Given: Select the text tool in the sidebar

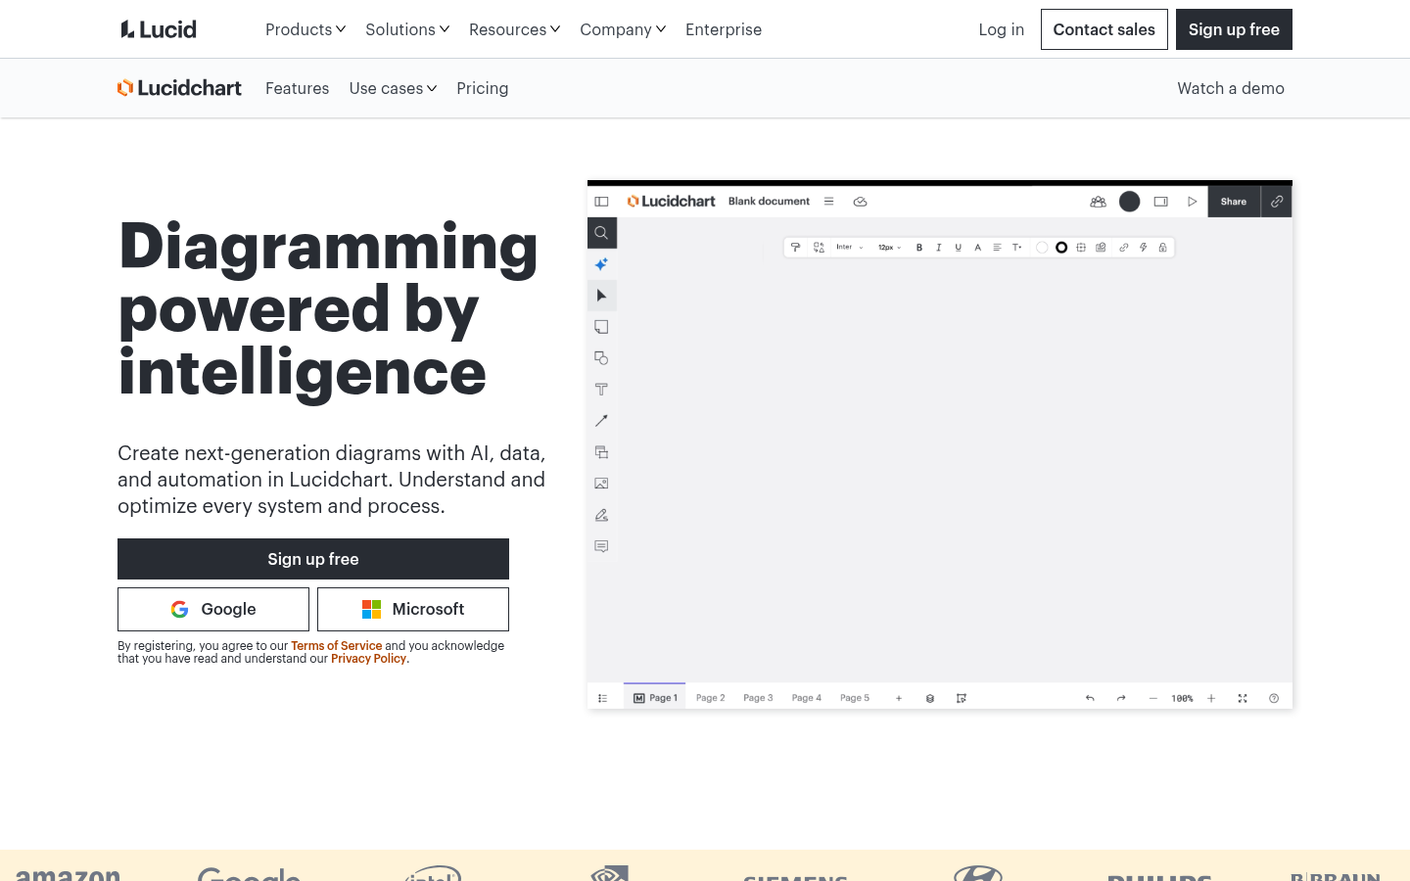Looking at the screenshot, I should (601, 390).
